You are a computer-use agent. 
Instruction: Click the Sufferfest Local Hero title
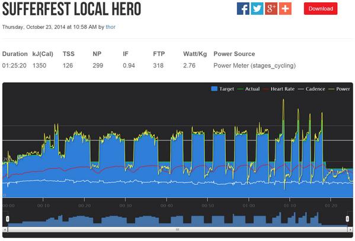(72, 9)
